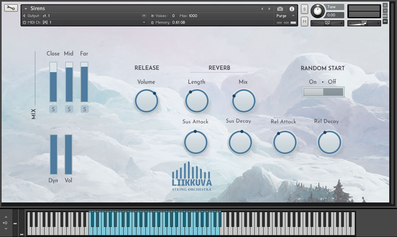Open the instrument edit wrench icon
The width and height of the screenshot is (397, 237).
point(10,8)
